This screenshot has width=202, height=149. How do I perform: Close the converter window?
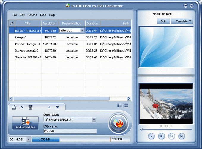click(x=192, y=6)
